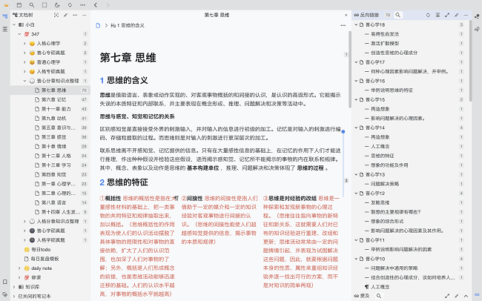482x301 pixels.
Task: Collapse all backlinks
Action: 457,15
